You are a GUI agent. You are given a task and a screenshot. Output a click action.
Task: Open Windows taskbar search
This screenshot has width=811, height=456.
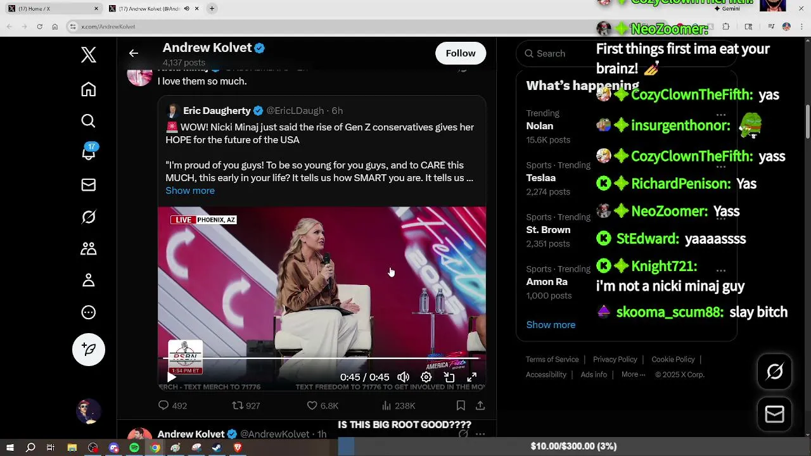pyautogui.click(x=30, y=447)
